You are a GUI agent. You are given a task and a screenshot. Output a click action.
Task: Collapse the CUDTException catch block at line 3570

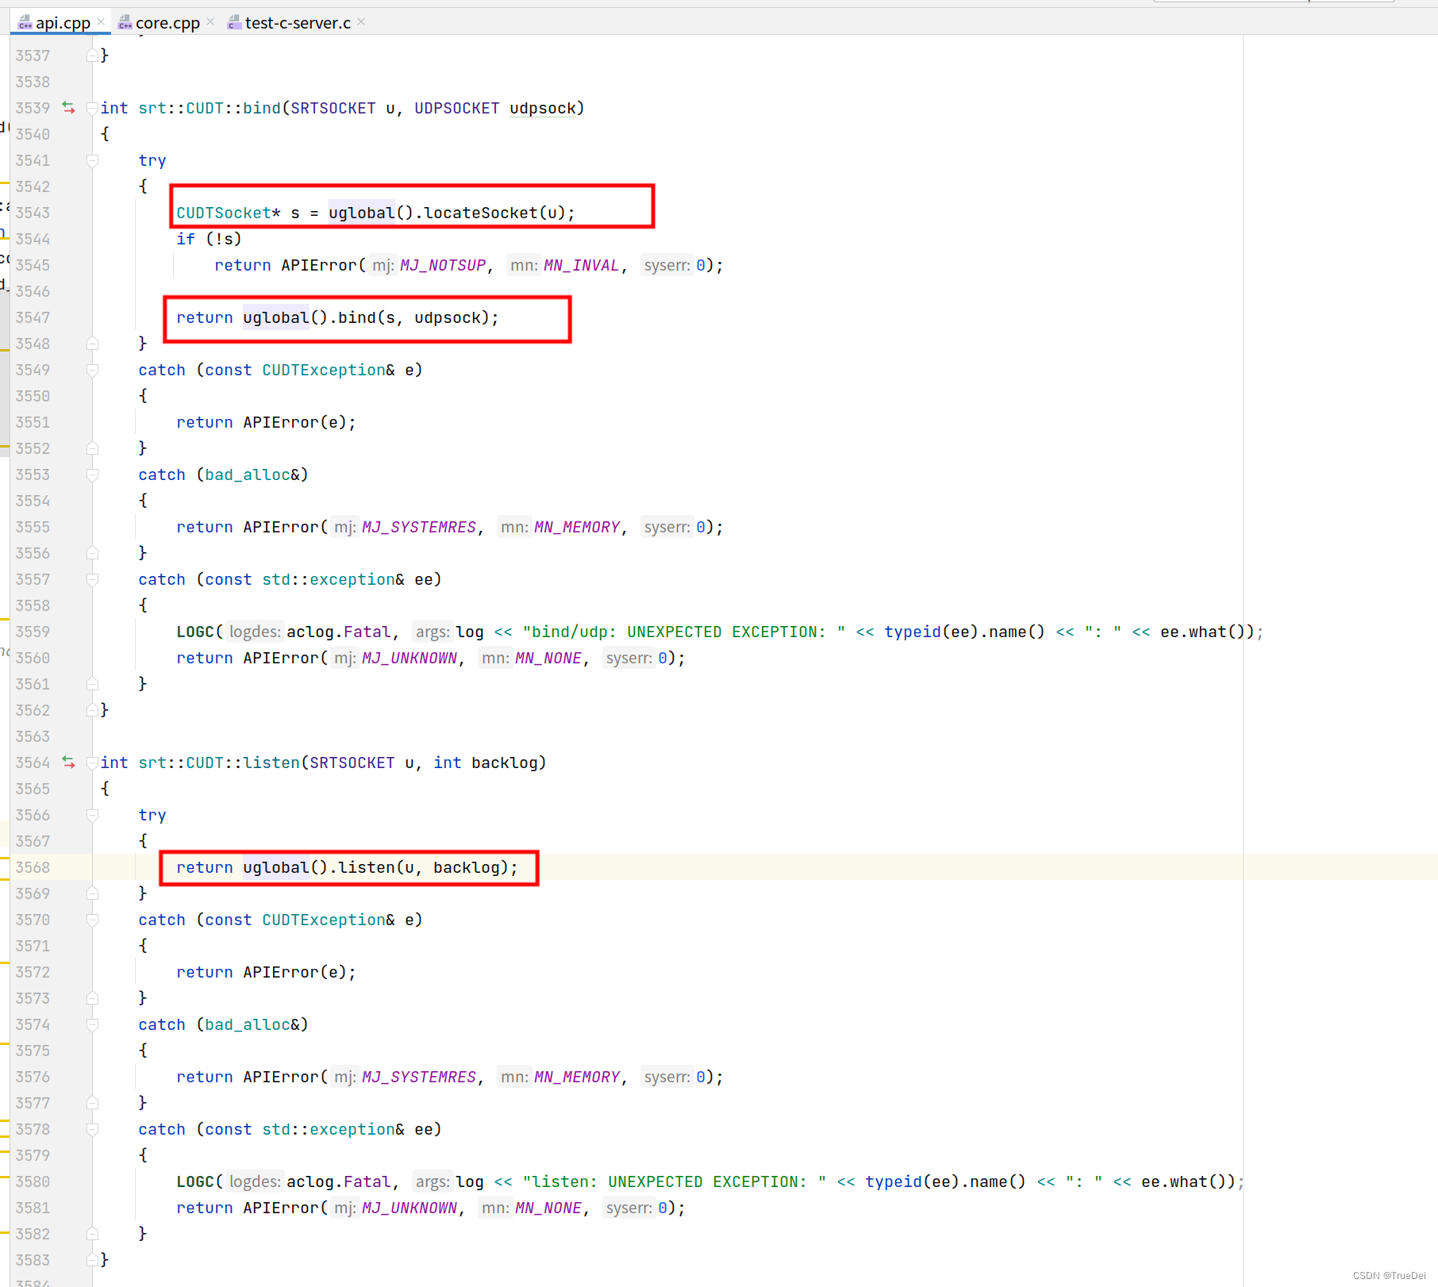pos(92,920)
